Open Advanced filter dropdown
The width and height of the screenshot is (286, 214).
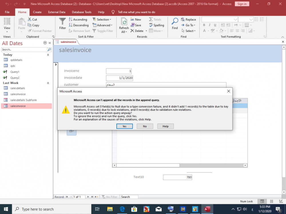point(102,25)
